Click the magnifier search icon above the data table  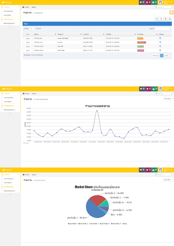click(157, 19)
